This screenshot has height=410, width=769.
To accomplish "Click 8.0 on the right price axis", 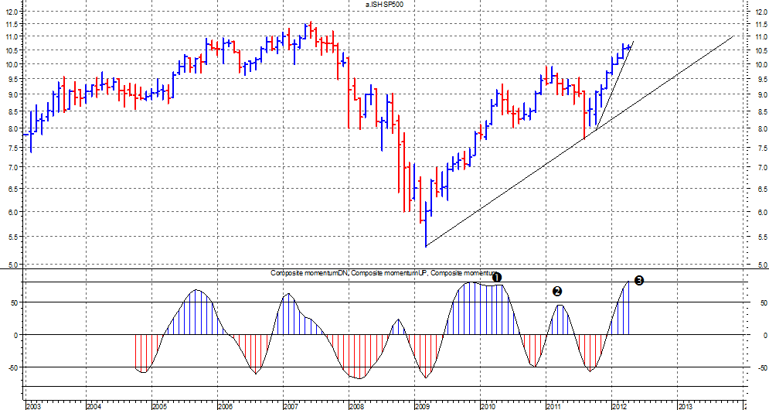I will point(763,129).
